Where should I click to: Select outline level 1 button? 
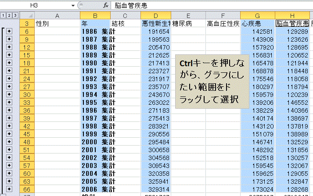point(3,15)
